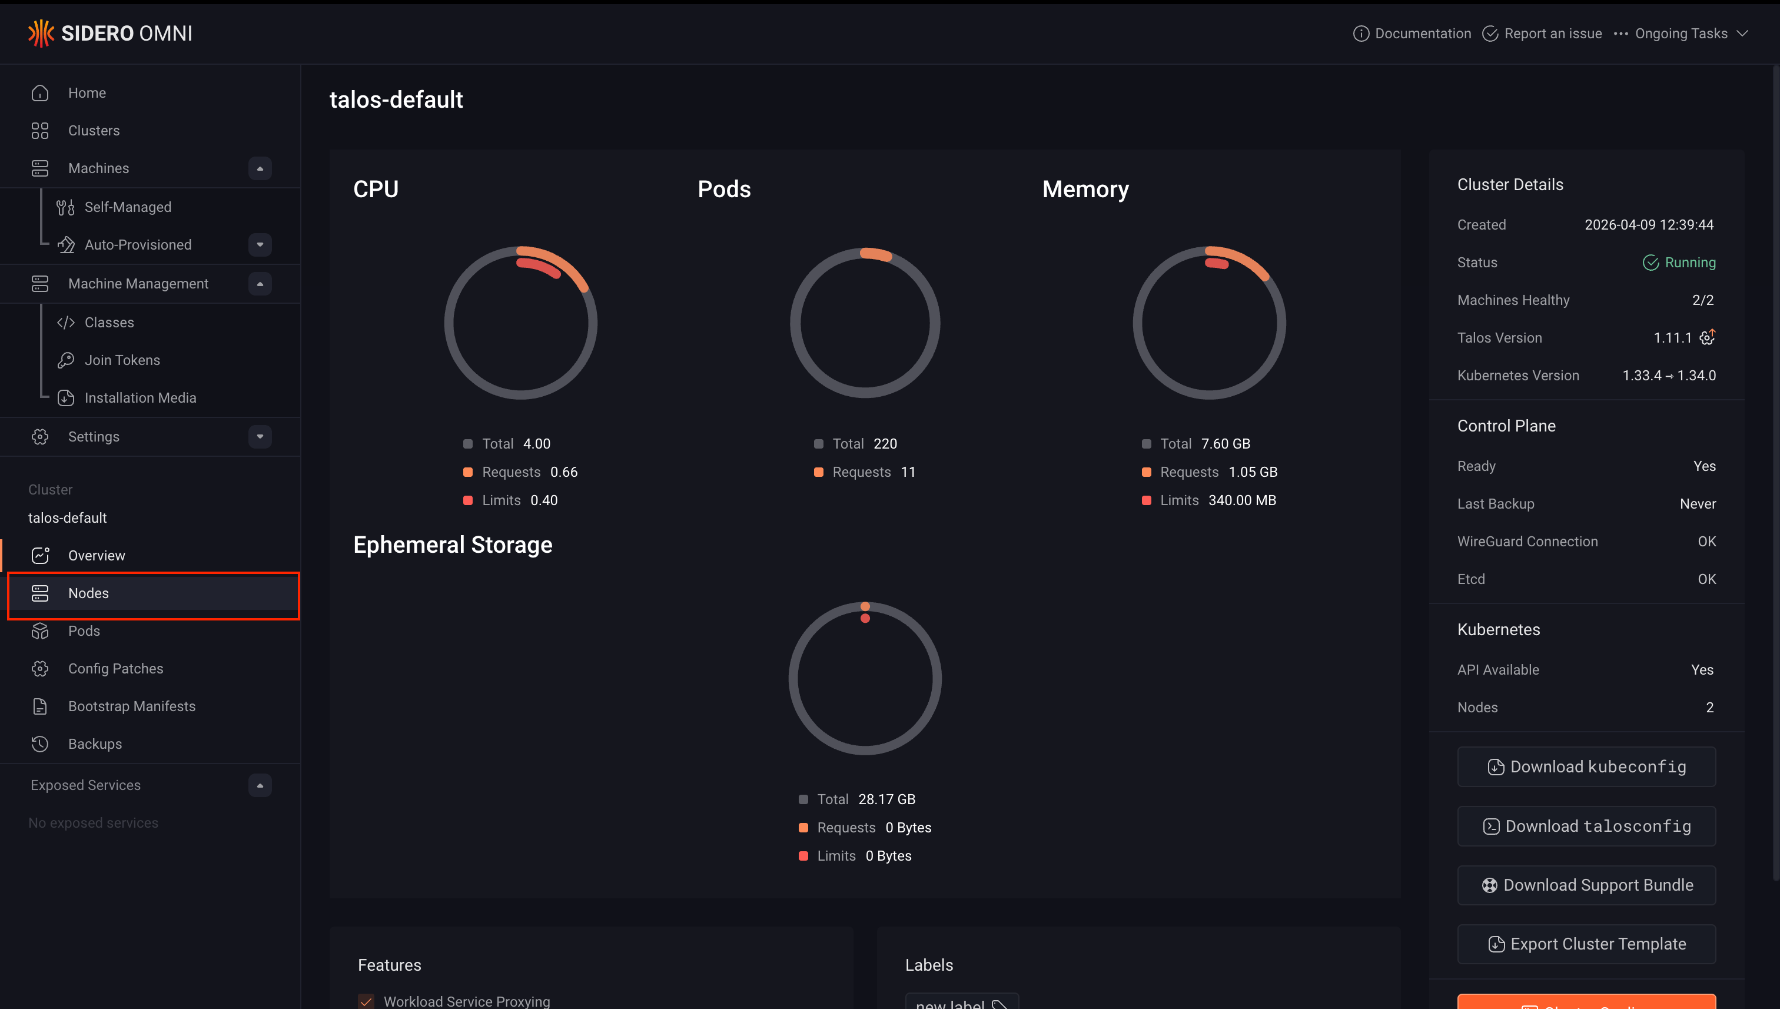Go to Clusters menu item
1780x1009 pixels.
[x=150, y=130]
